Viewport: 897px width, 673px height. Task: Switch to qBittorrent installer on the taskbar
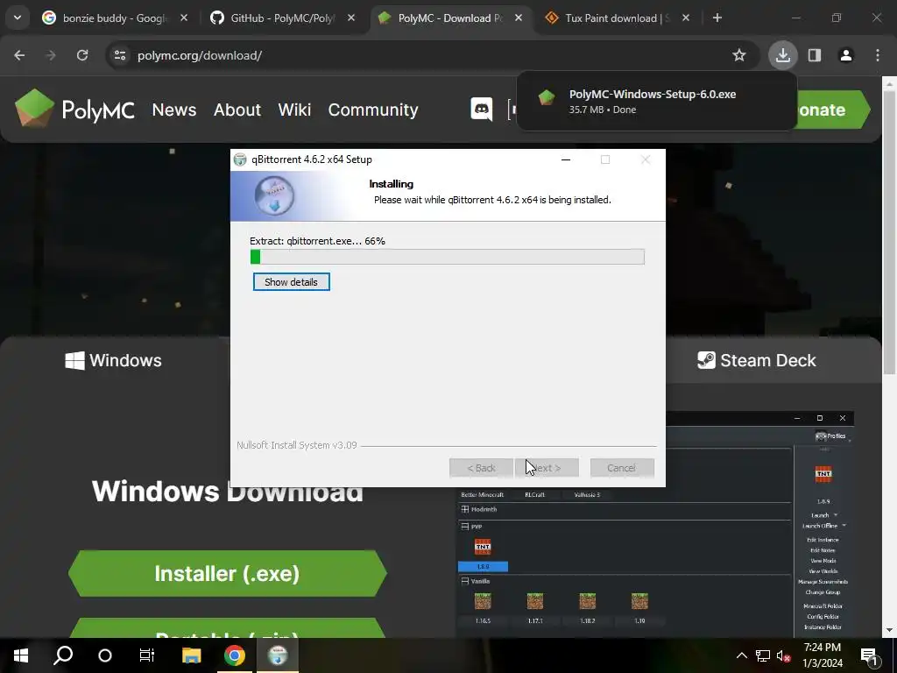click(278, 655)
